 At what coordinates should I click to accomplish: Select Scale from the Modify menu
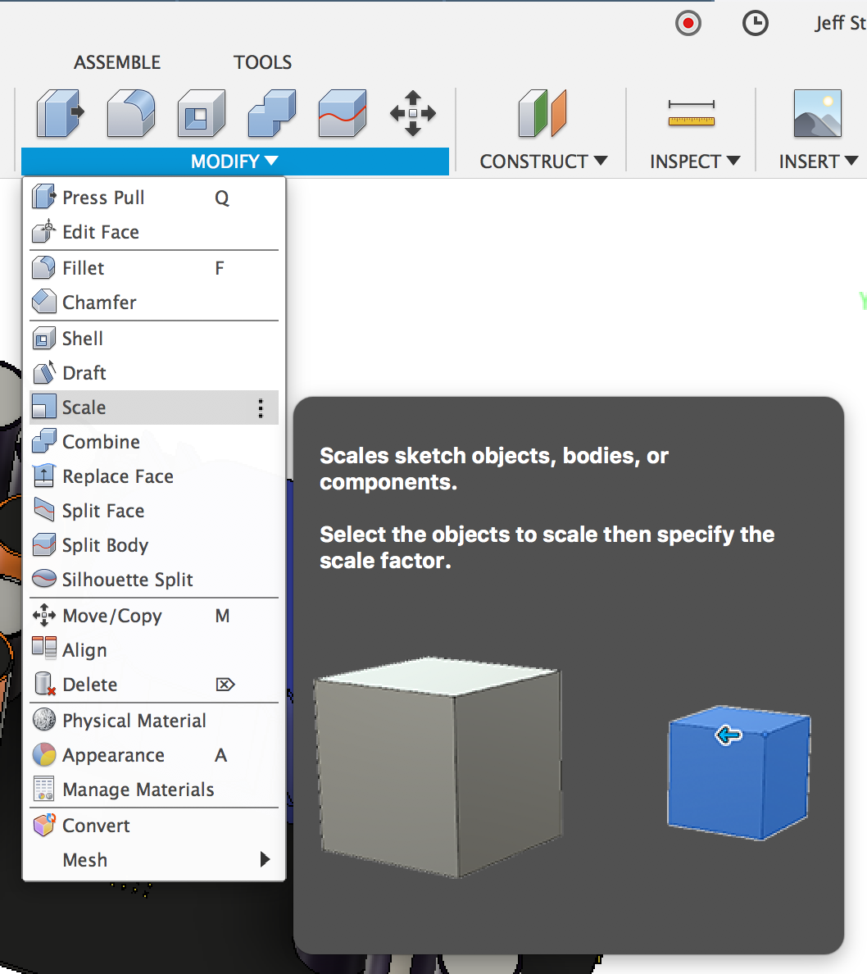point(84,407)
